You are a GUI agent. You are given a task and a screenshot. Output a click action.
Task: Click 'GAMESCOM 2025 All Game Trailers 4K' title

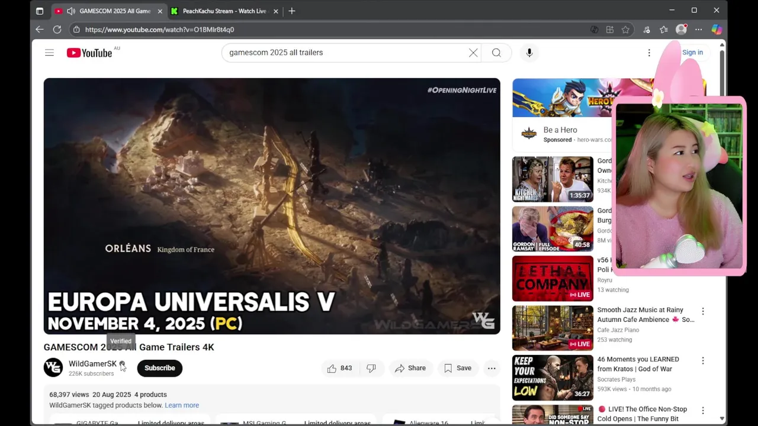coord(129,347)
